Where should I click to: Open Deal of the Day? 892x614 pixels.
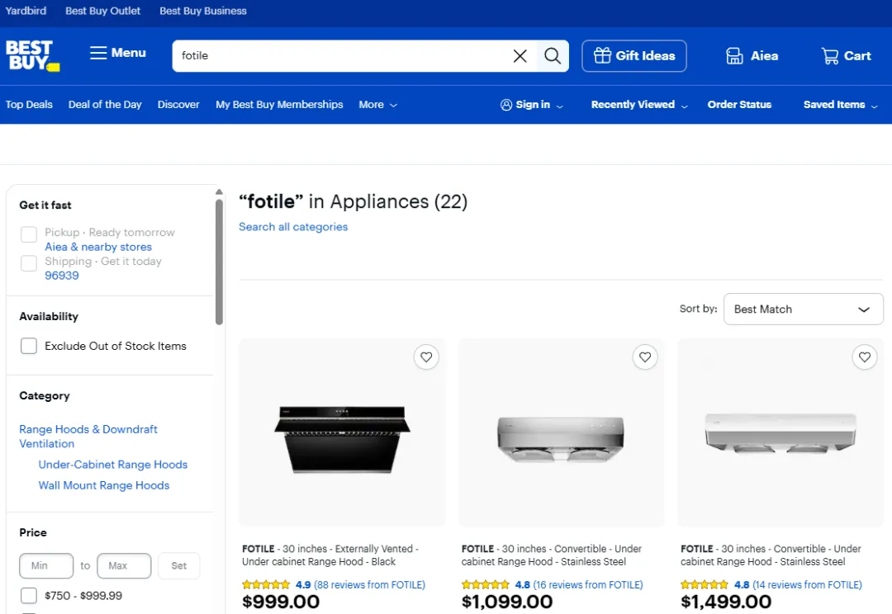(x=105, y=105)
